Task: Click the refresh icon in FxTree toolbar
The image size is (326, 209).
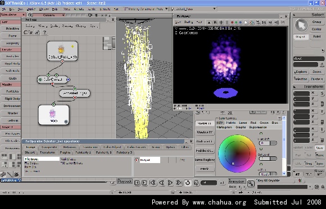Action: pos(25,32)
